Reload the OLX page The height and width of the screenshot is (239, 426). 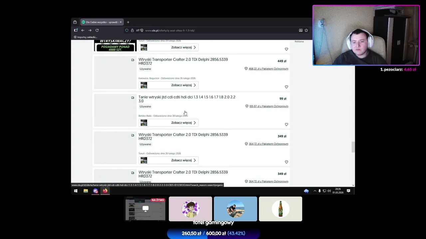coord(97,30)
